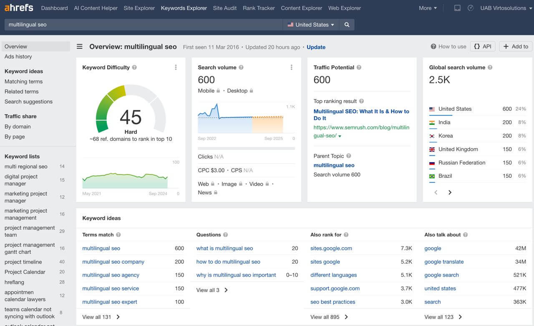The width and height of the screenshot is (534, 326).
Task: Open what is multilingual seo question
Action: (224, 248)
